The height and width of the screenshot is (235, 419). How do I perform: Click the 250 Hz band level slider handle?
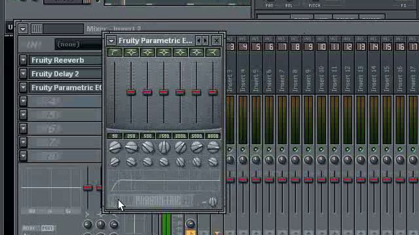pyautogui.click(x=131, y=92)
